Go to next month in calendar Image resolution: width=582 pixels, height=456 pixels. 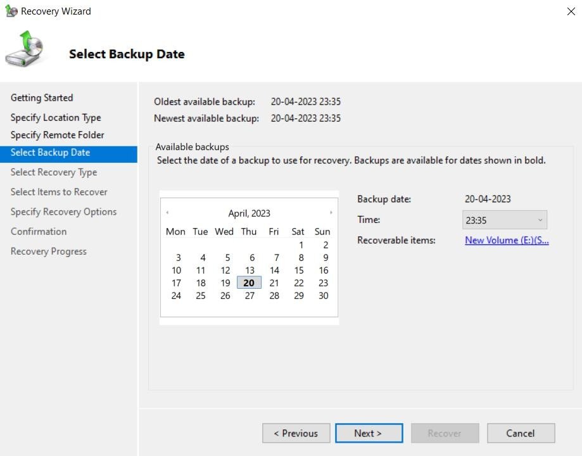pos(331,212)
